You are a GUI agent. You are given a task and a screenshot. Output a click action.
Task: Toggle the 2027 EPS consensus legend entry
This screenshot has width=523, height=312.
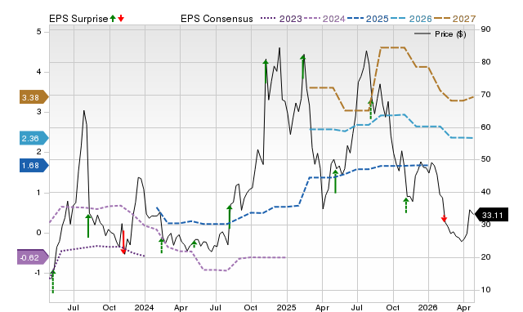point(454,19)
